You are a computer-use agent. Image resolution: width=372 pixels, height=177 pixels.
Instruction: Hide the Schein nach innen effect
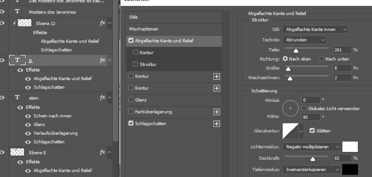click(28, 116)
